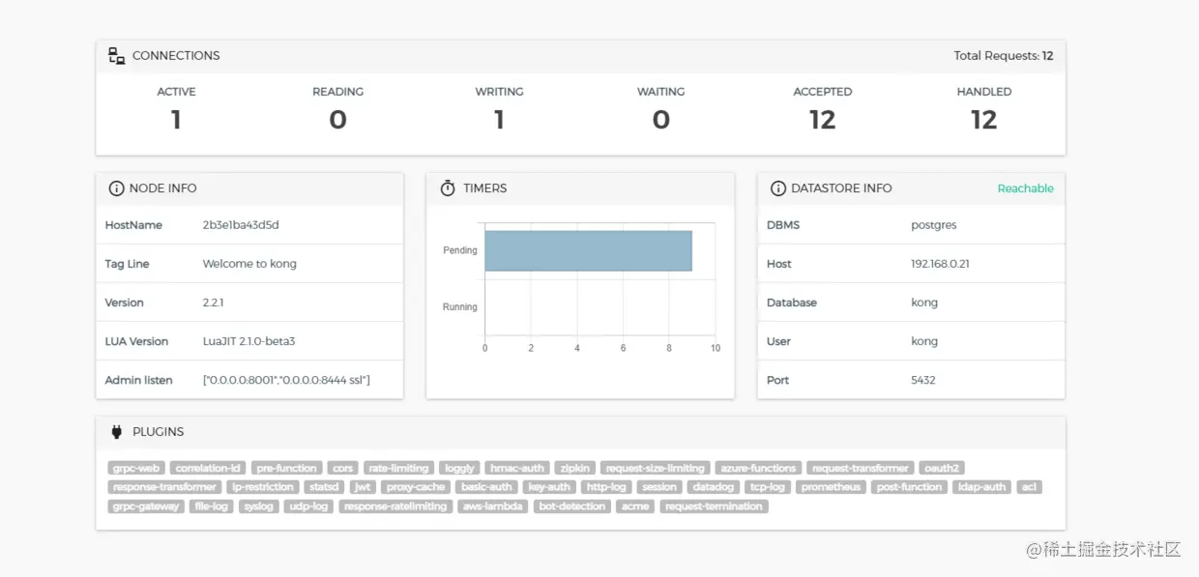Click the READING connections count
This screenshot has width=1199, height=577.
[x=337, y=120]
